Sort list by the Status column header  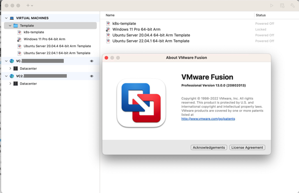click(261, 15)
